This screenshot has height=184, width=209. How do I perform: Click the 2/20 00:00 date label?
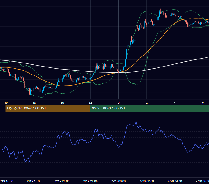tap(119, 181)
